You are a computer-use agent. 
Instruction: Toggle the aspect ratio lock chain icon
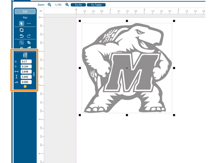click(x=34, y=74)
